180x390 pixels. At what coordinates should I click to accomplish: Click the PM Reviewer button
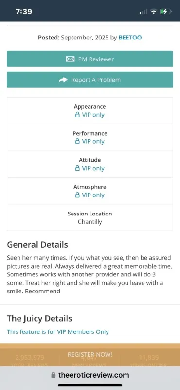click(90, 58)
